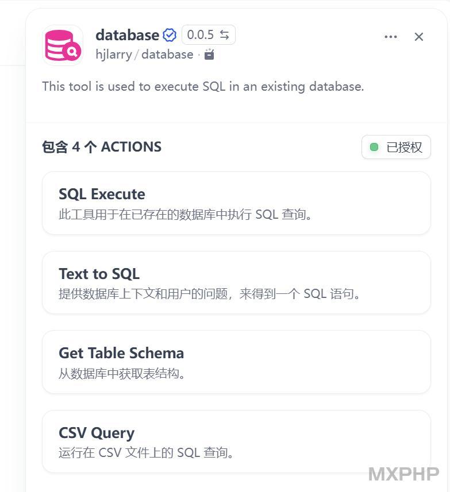The height and width of the screenshot is (492, 450).
Task: Open the SQL Execute action
Action: [236, 203]
